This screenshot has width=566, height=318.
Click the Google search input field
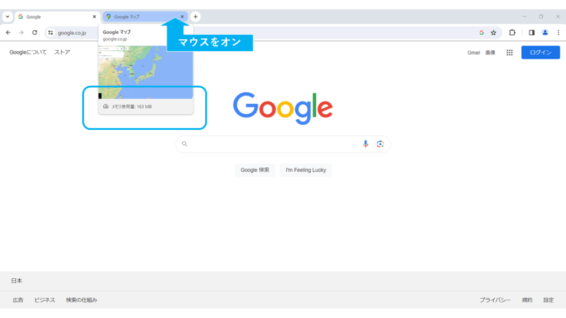(283, 144)
